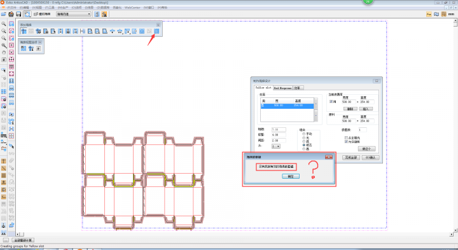
Task: Click the list scroll down arrow in dialog
Action: pyautogui.click(x=316, y=115)
